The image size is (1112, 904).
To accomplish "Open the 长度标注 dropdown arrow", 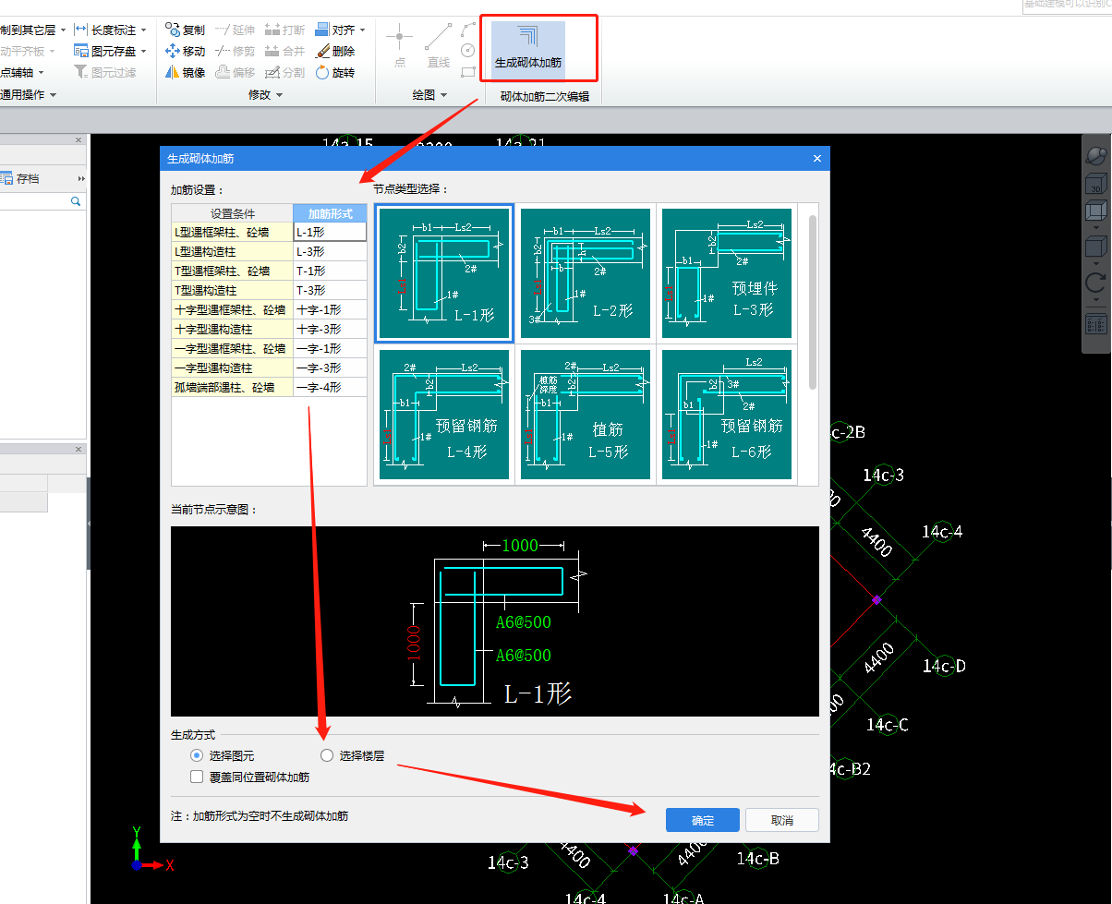I will click(144, 30).
